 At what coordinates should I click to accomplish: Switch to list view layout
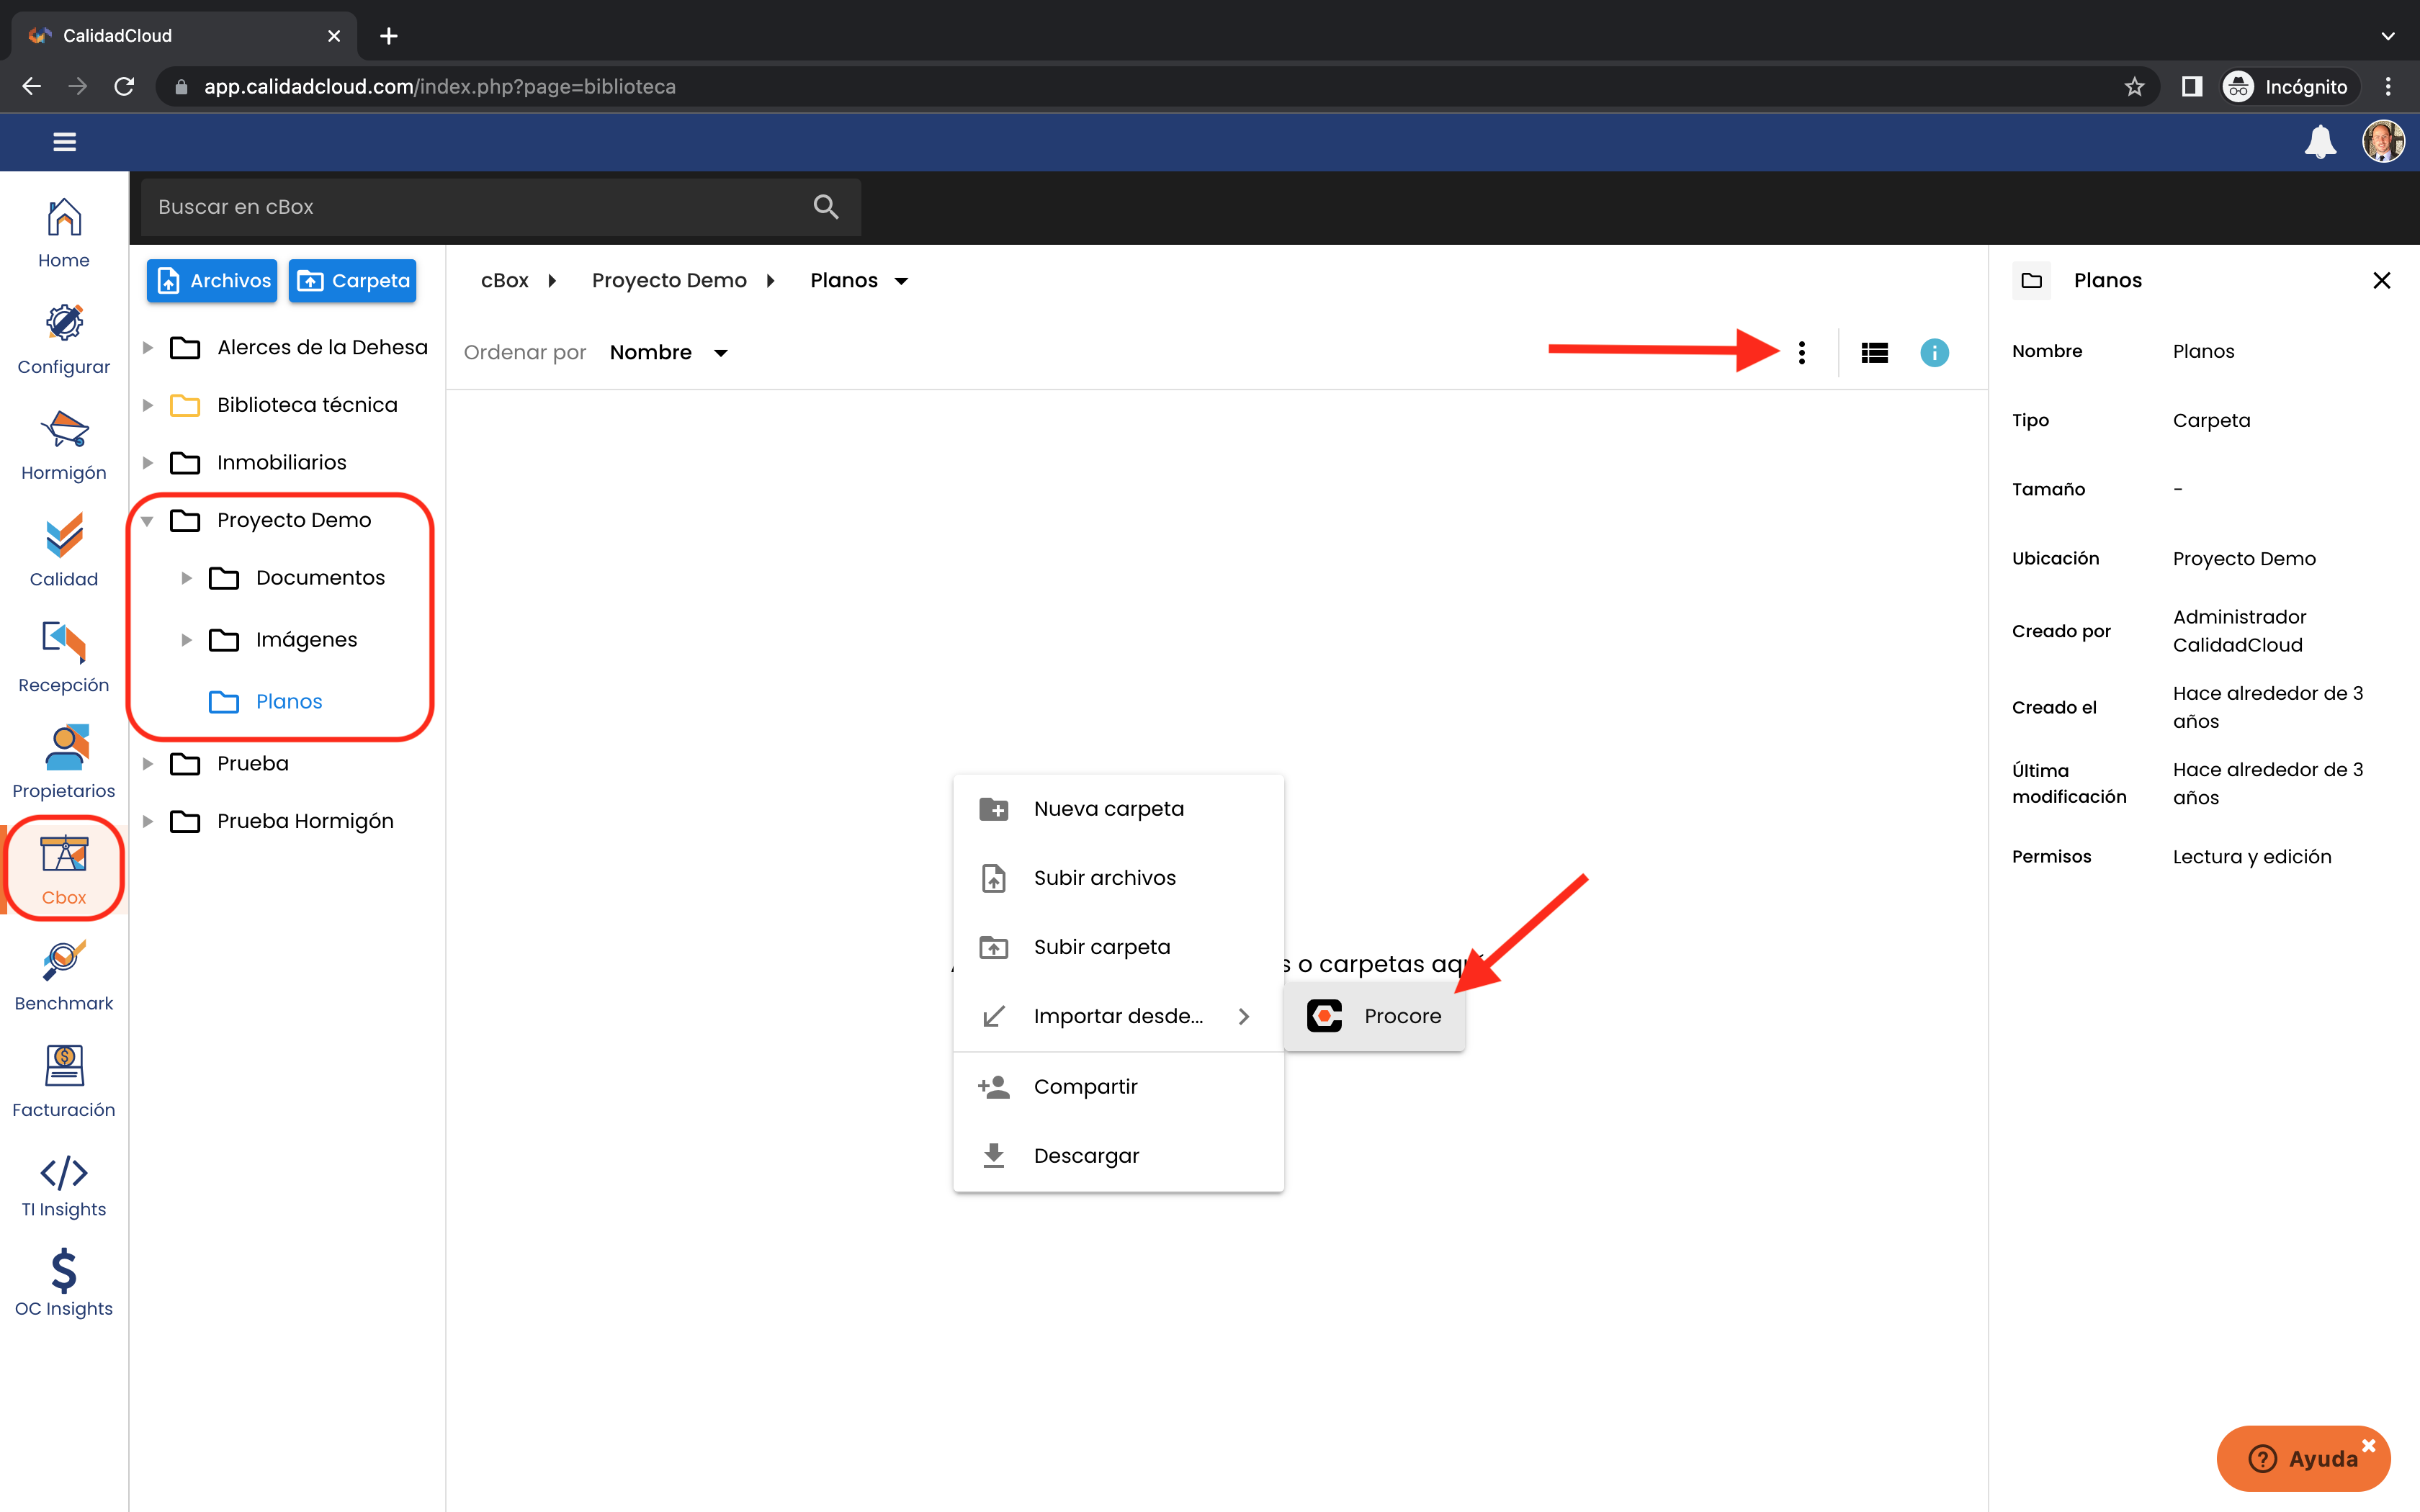(x=1875, y=352)
